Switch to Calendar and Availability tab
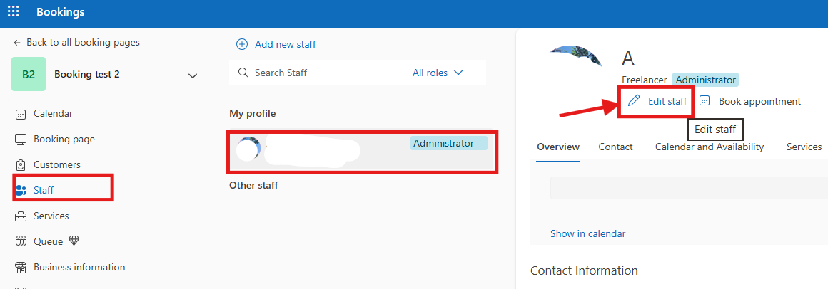This screenshot has height=289, width=828. coord(710,147)
